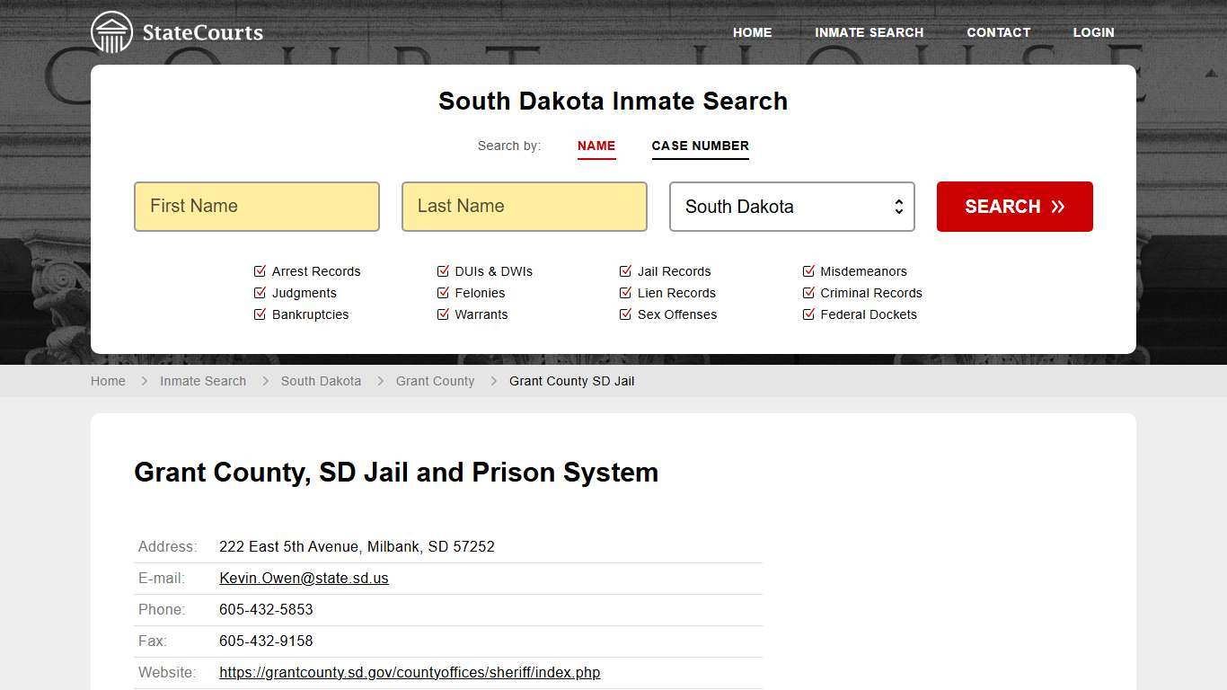
Task: Navigate to Grant County breadcrumb link
Action: (435, 381)
